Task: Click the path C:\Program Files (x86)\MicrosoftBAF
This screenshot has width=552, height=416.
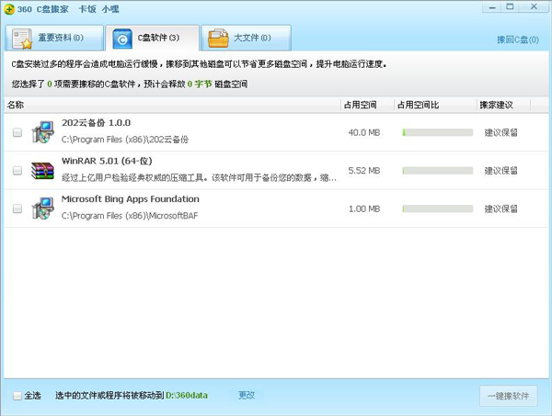Action: pos(130,216)
